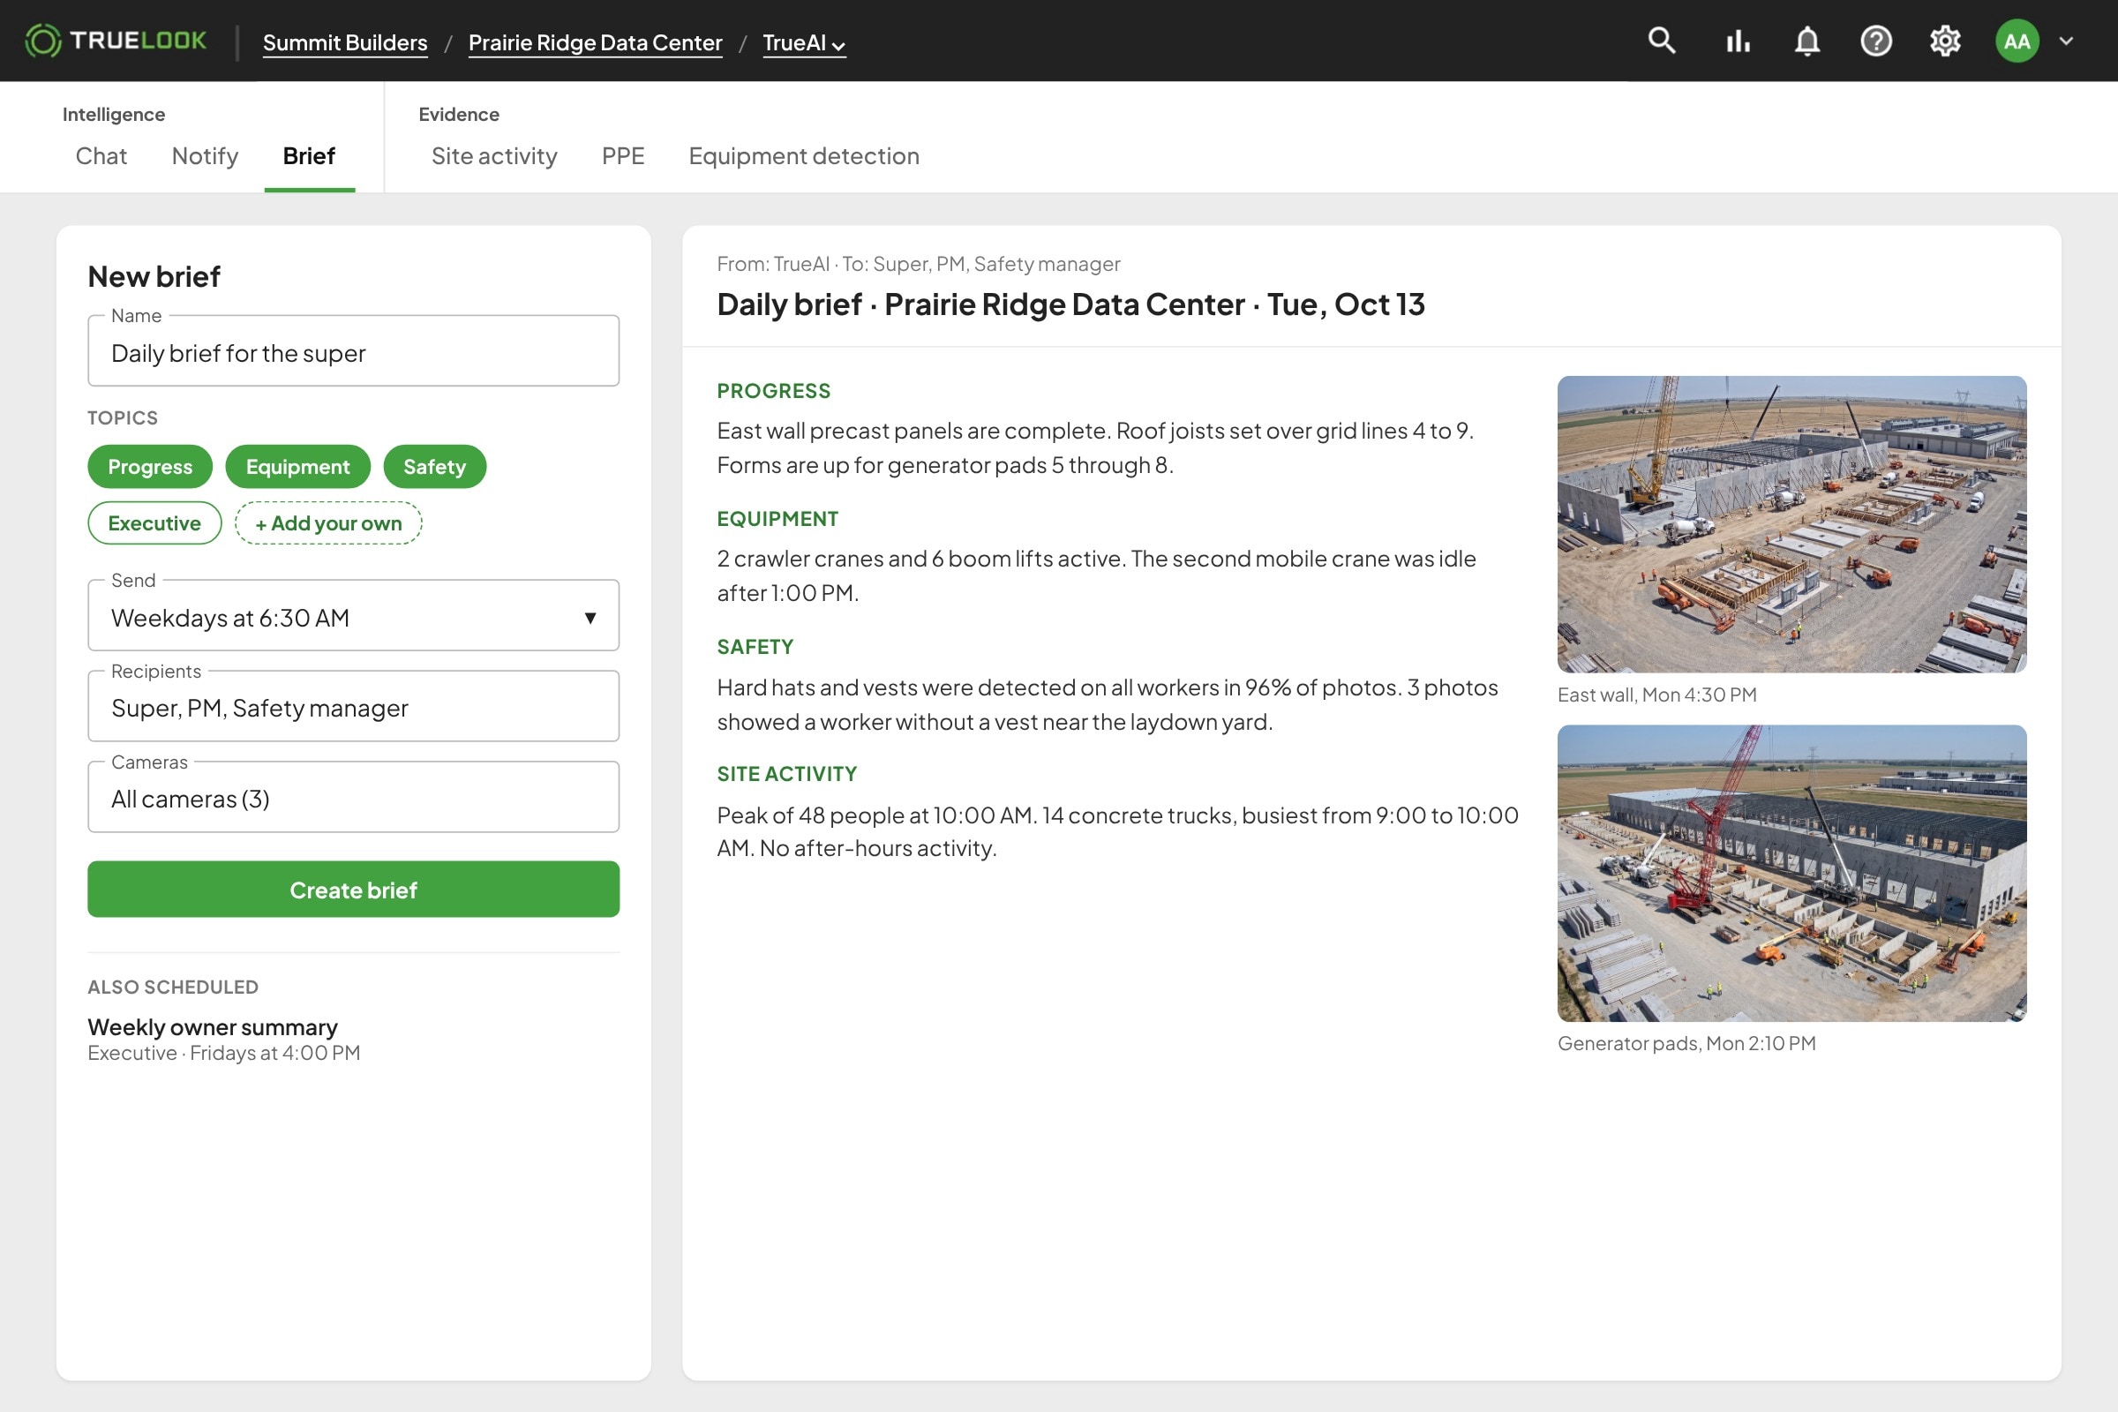2118x1412 pixels.
Task: Open the TrueAI breadcrumb dropdown
Action: (x=804, y=42)
